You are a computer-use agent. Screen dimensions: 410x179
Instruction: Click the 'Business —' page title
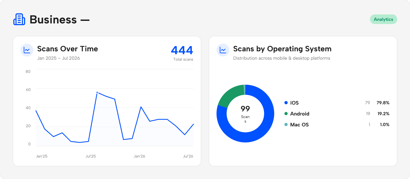pyautogui.click(x=60, y=20)
